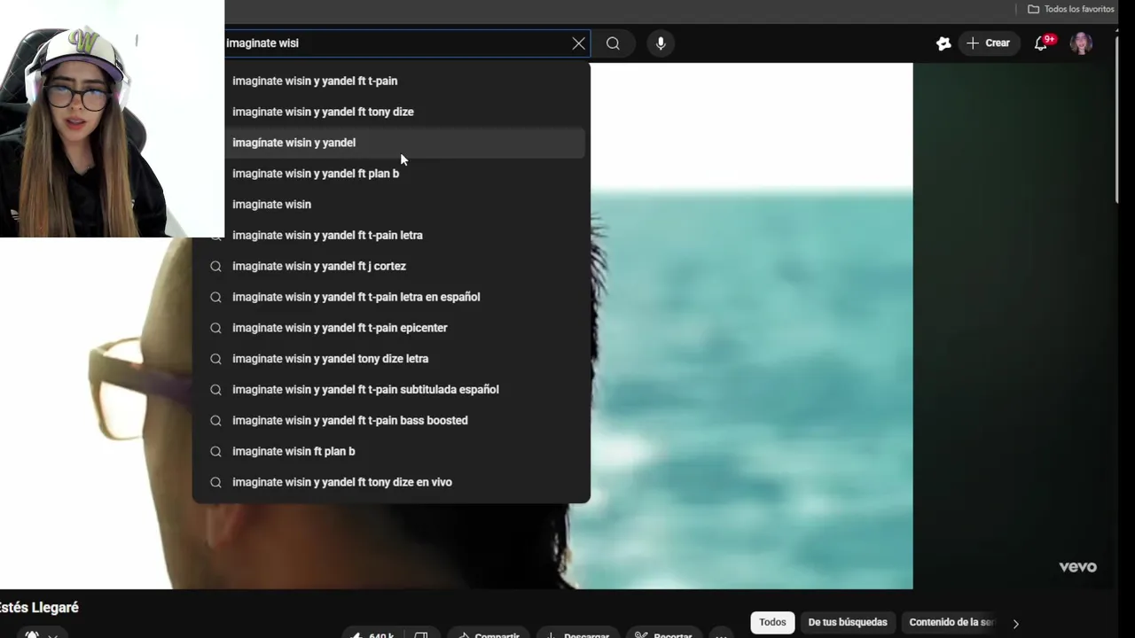Click search icon beside 'bass boosted' suggestion

215,421
